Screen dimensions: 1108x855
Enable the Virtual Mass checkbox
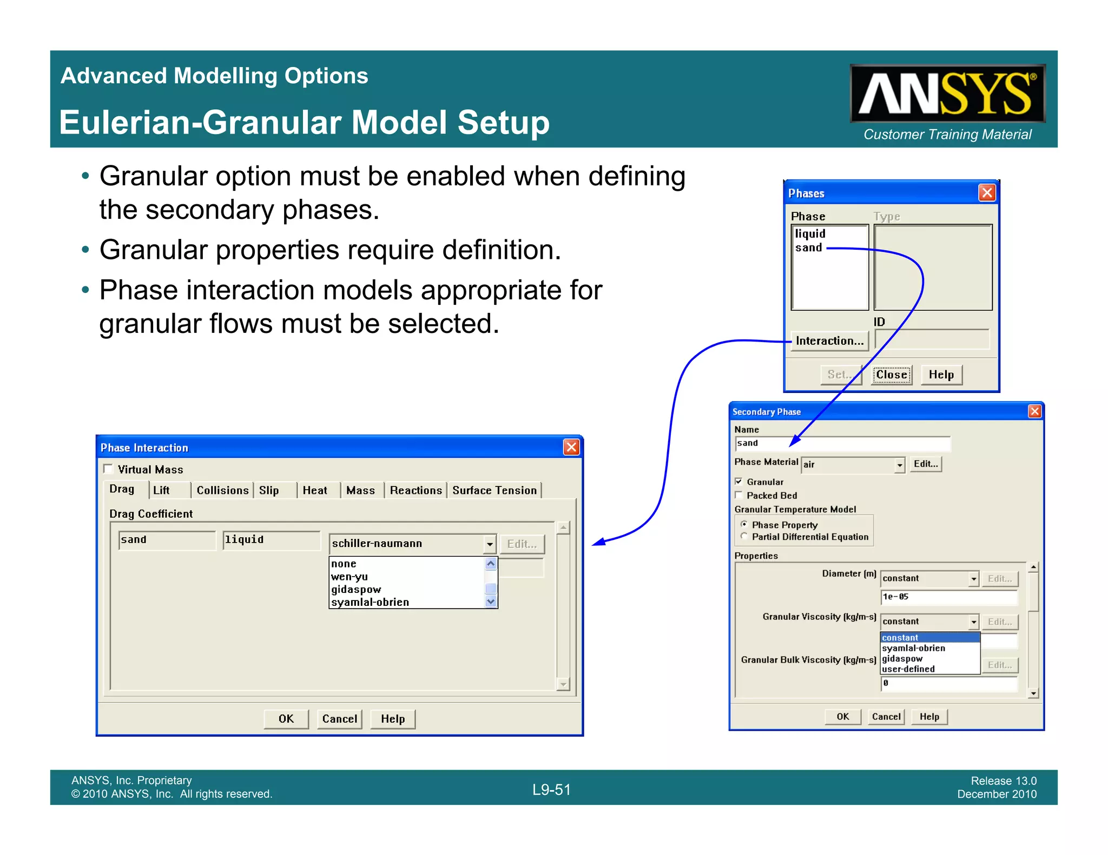point(108,469)
